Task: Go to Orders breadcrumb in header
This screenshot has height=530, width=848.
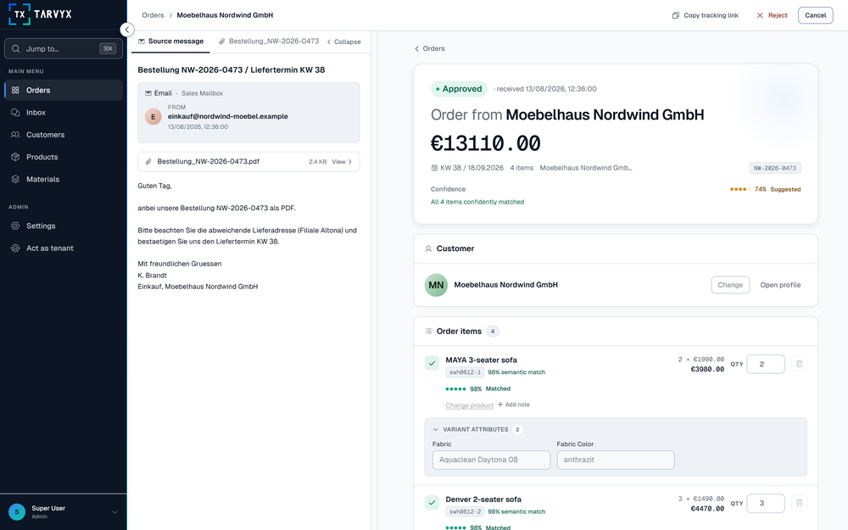Action: (x=153, y=15)
